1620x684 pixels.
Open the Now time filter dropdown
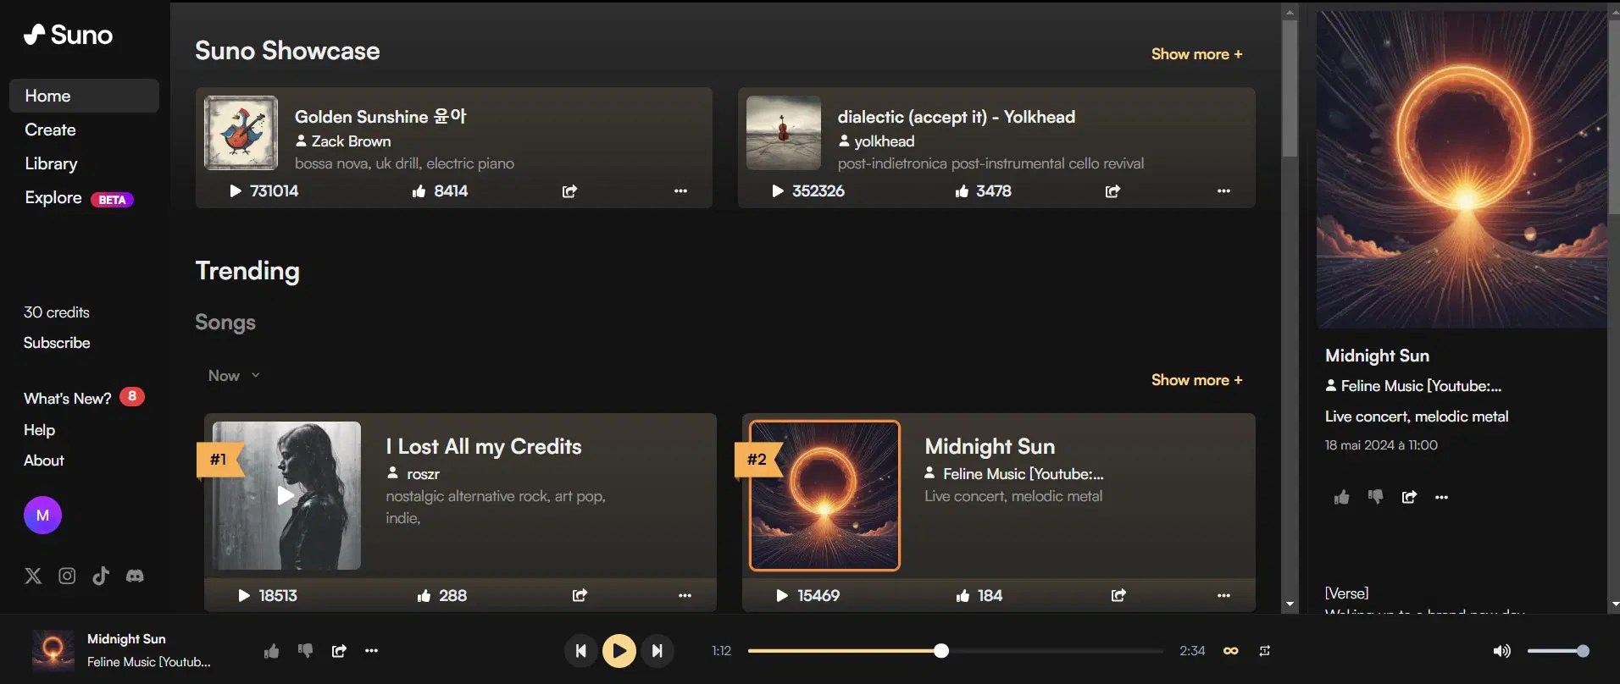coord(234,376)
